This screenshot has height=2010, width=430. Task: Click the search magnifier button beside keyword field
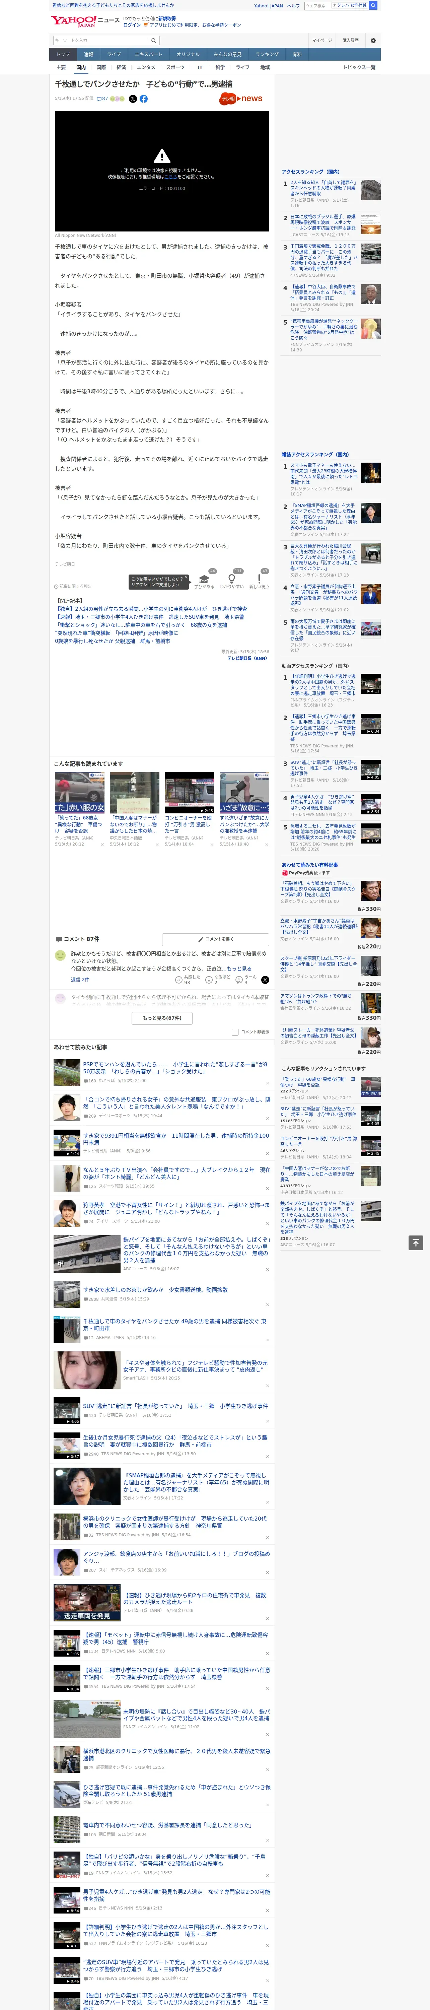coord(153,41)
